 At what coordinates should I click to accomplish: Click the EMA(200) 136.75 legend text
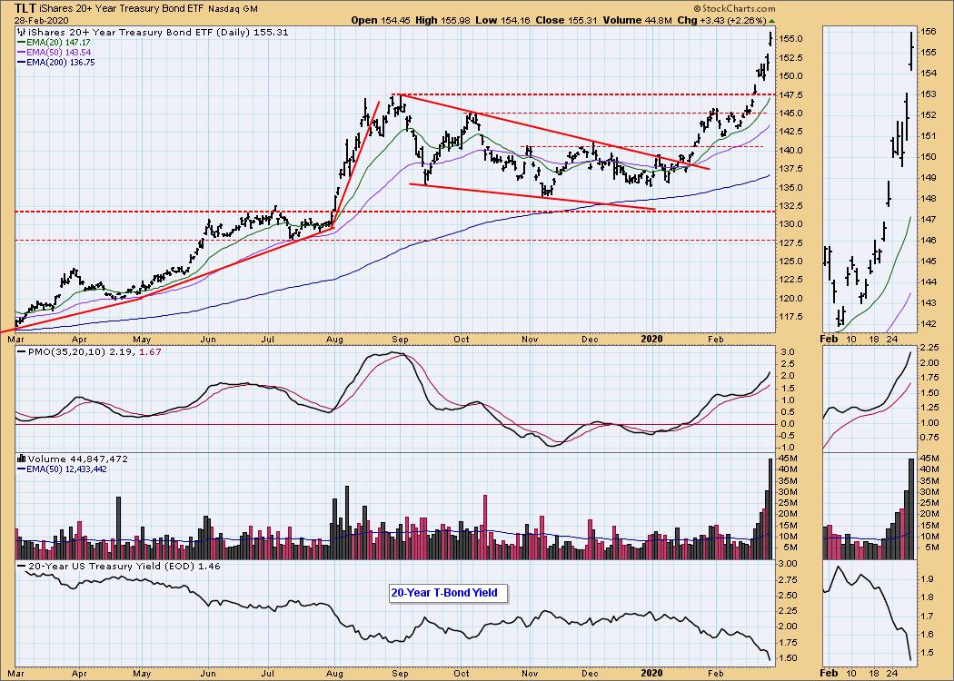pyautogui.click(x=61, y=62)
